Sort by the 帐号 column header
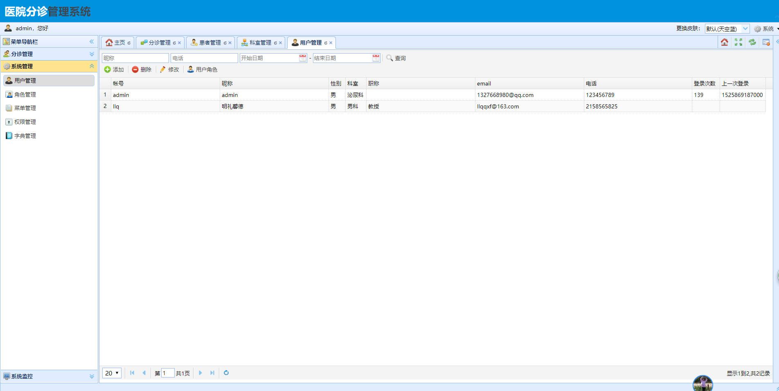 click(x=165, y=83)
